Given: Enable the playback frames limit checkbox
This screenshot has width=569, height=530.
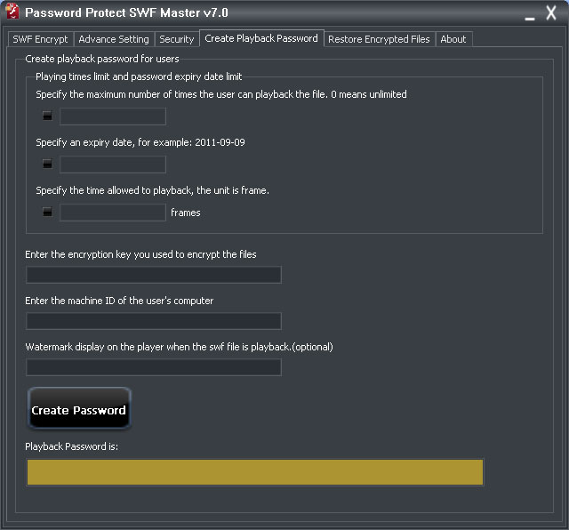Looking at the screenshot, I should click(47, 213).
